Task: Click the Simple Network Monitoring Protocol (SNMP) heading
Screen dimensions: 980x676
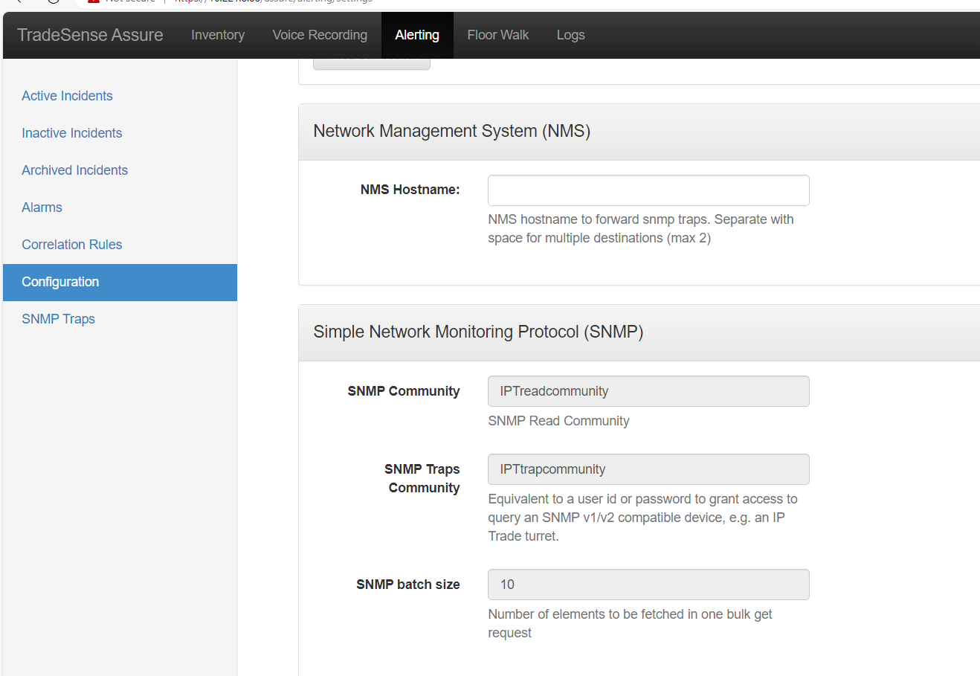Action: 478,332
